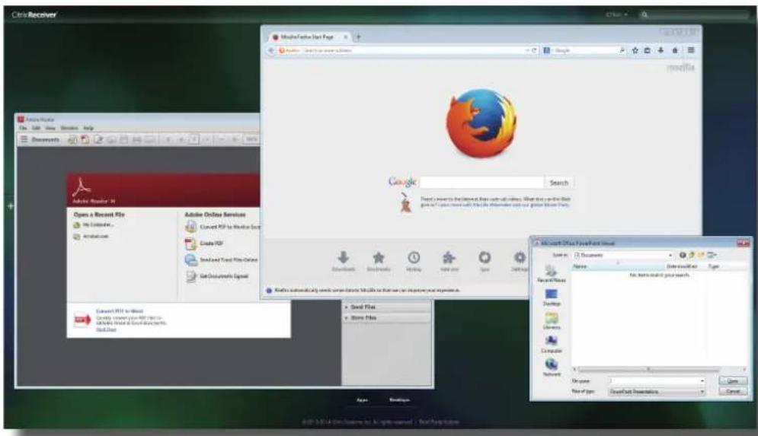Click the Citrix Receiver search box

(x=693, y=15)
